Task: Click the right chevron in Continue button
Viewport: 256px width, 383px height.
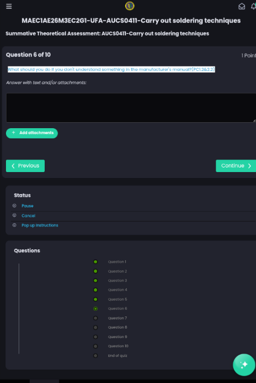Action: tap(249, 166)
